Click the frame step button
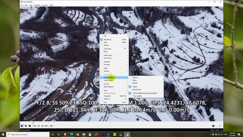This screenshot has width=243, height=137. [51, 126]
